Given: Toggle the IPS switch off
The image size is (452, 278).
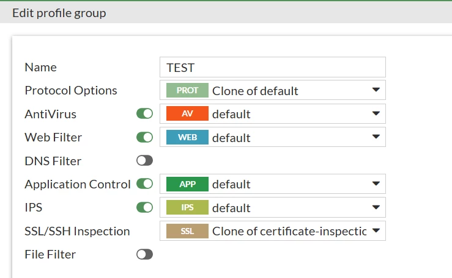Looking at the screenshot, I should [x=145, y=207].
